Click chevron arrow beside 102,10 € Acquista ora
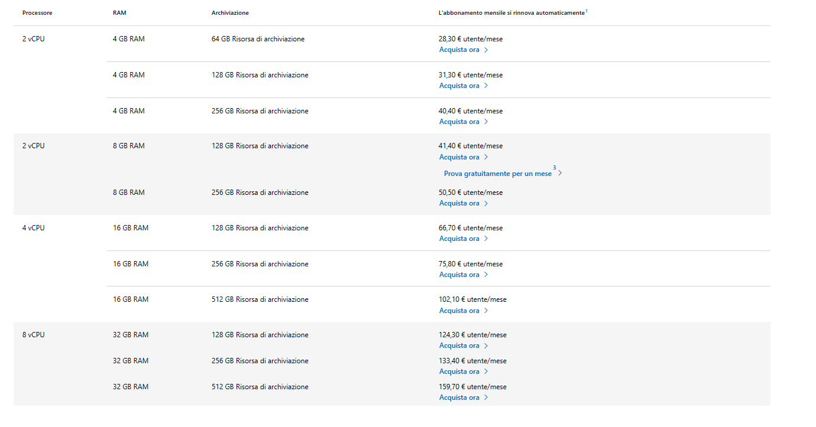The height and width of the screenshot is (427, 816). click(486, 311)
